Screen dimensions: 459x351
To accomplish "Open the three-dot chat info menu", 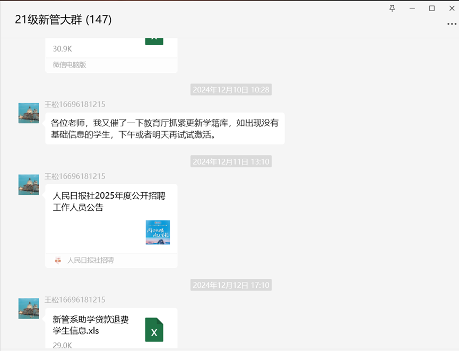I will (x=452, y=24).
